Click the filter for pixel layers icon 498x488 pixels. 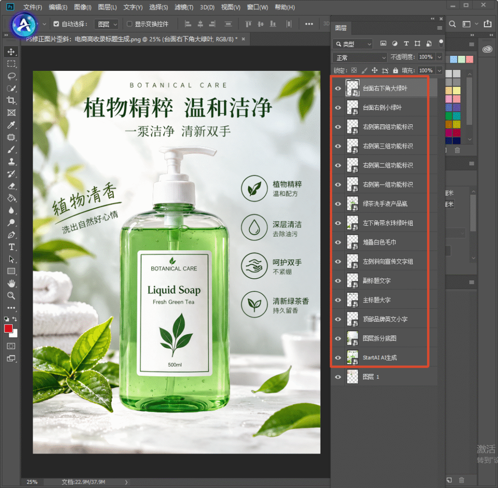click(x=383, y=44)
